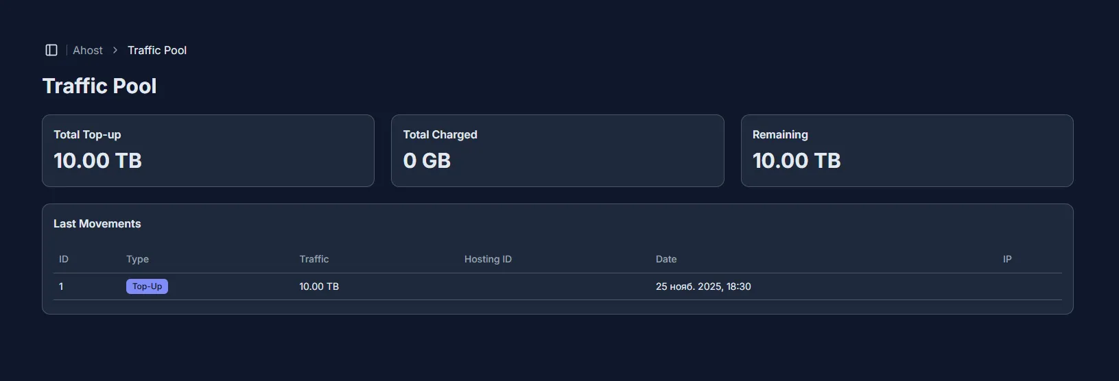Click the Traffic Pool breadcrumb item
The width and height of the screenshot is (1119, 381).
tap(157, 50)
